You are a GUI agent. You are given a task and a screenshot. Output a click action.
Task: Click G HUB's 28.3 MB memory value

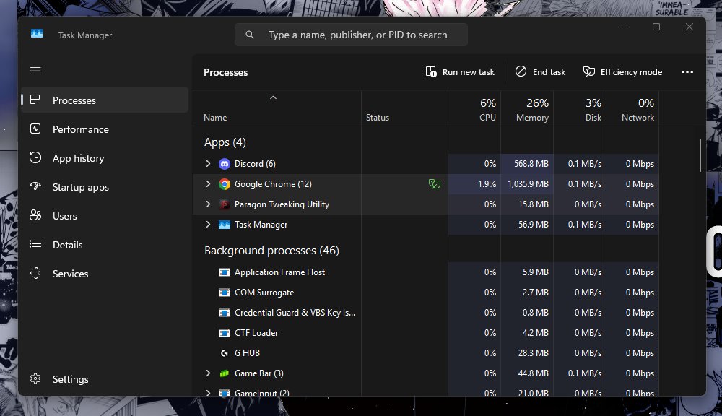tap(534, 353)
